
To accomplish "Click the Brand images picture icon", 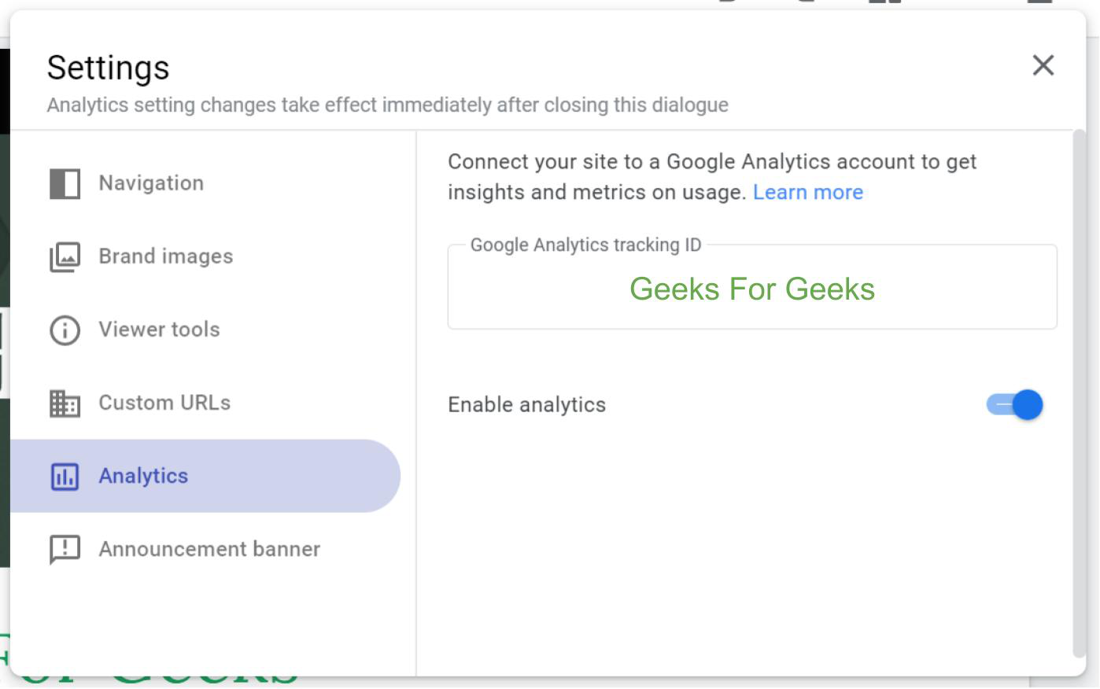I will (x=65, y=257).
